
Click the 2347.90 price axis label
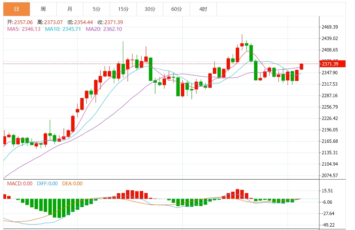pos(330,73)
